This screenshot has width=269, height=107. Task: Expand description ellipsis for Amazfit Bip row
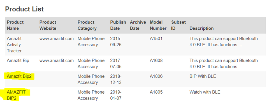tap(240, 67)
